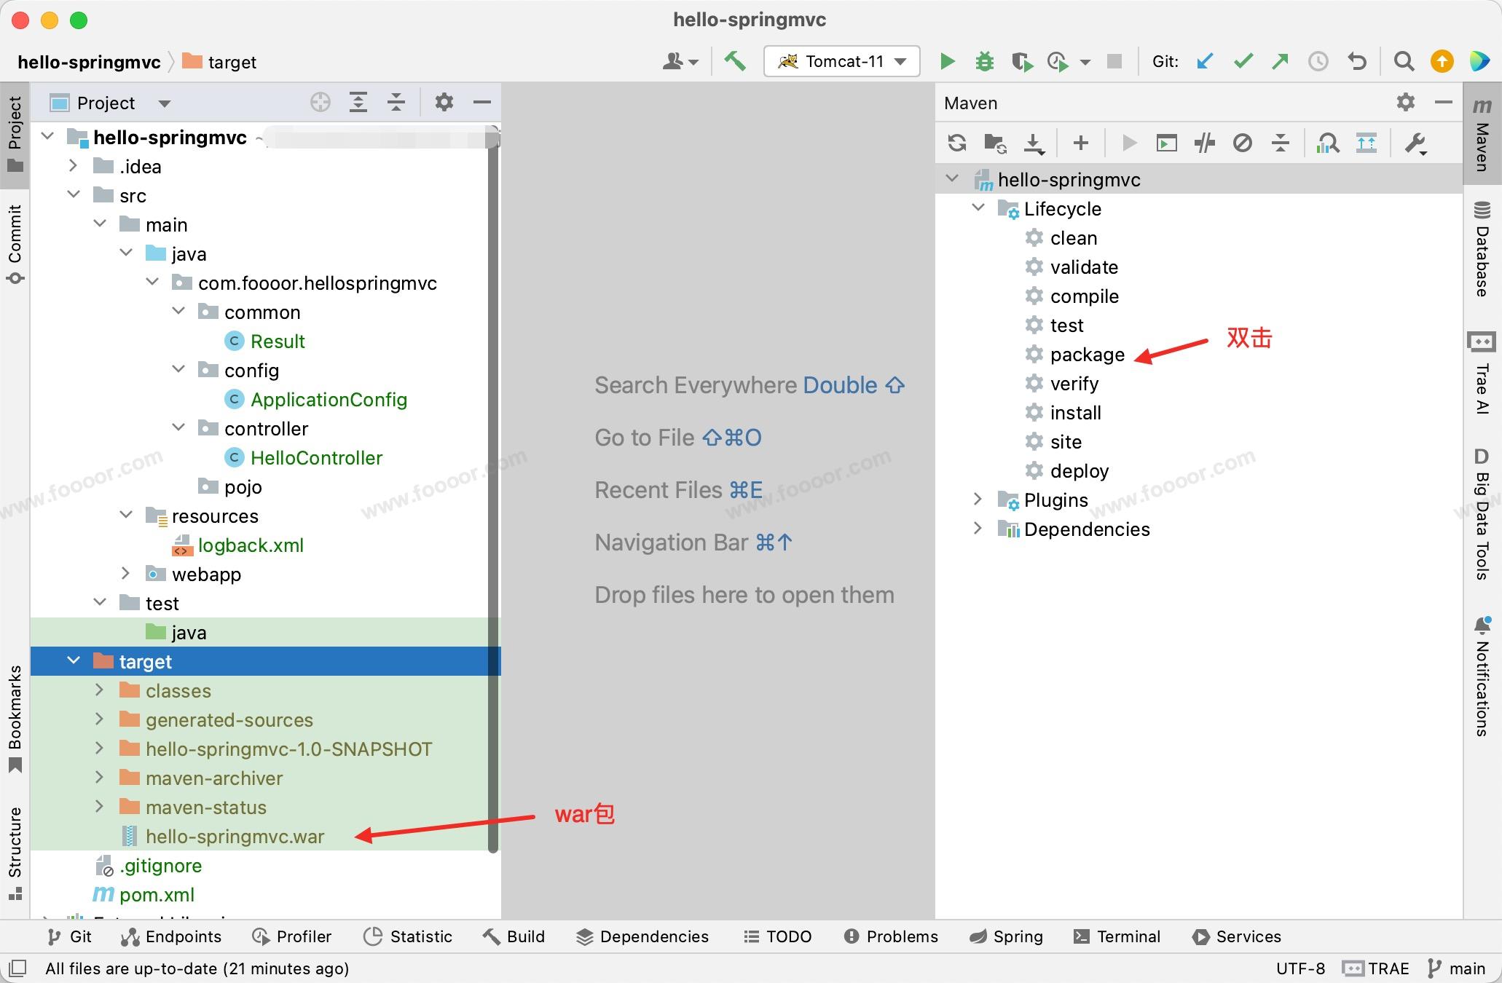This screenshot has width=1502, height=983.
Task: Select the package lifecycle goal
Action: point(1087,355)
